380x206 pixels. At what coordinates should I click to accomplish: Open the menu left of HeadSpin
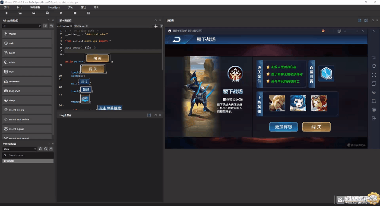pyautogui.click(x=35, y=7)
